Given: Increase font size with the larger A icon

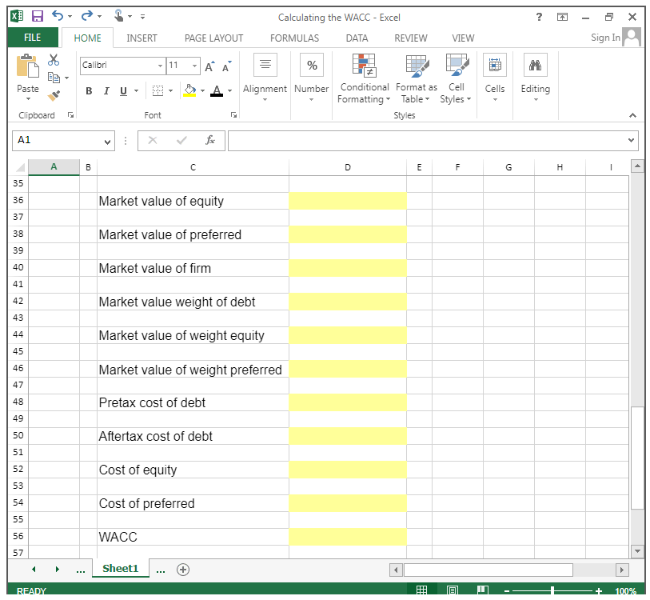Looking at the screenshot, I should pos(209,66).
